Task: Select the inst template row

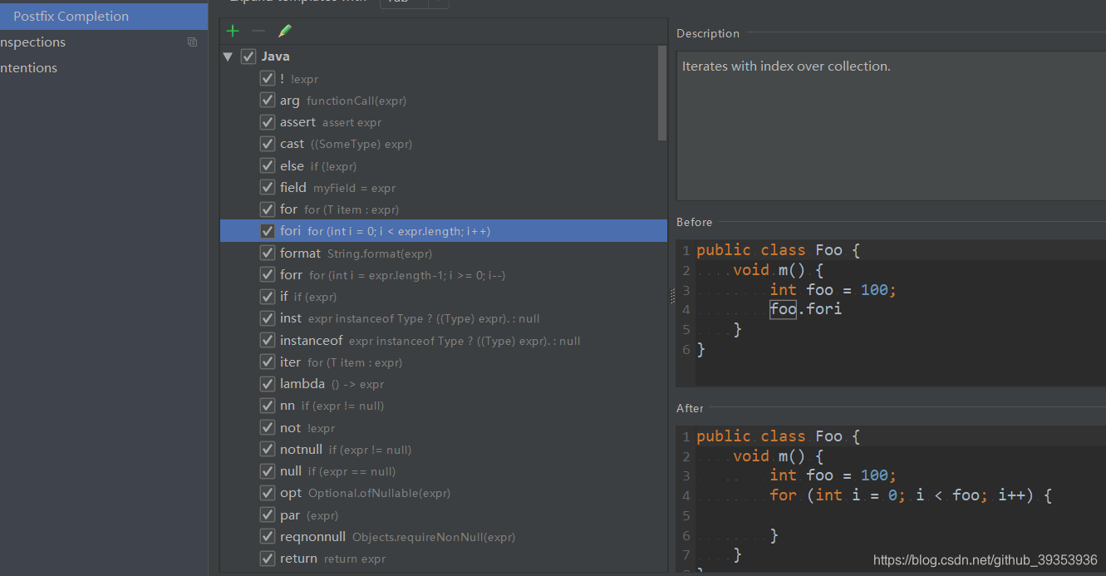Action: (x=444, y=318)
